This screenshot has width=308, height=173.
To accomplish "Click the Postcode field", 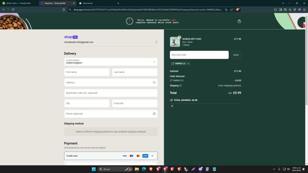I will point(135,103).
